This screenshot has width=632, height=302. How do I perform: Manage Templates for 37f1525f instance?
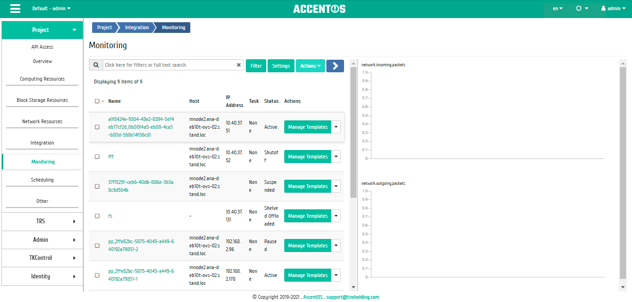tap(308, 186)
